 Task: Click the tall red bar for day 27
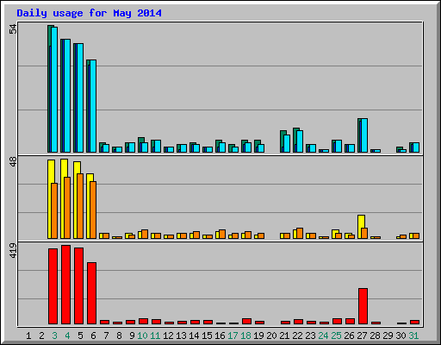coord(363,306)
